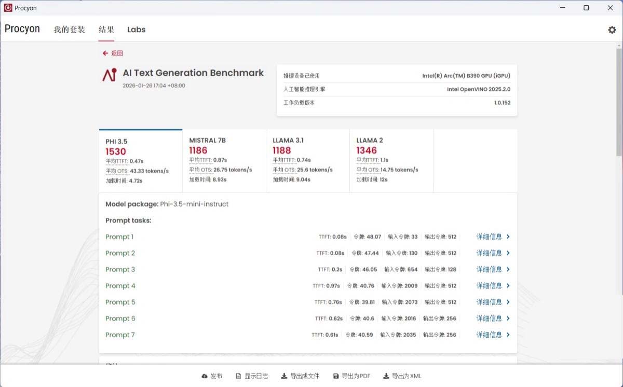
Task: Open 详细信息 link for Prompt 6
Action: tap(489, 319)
